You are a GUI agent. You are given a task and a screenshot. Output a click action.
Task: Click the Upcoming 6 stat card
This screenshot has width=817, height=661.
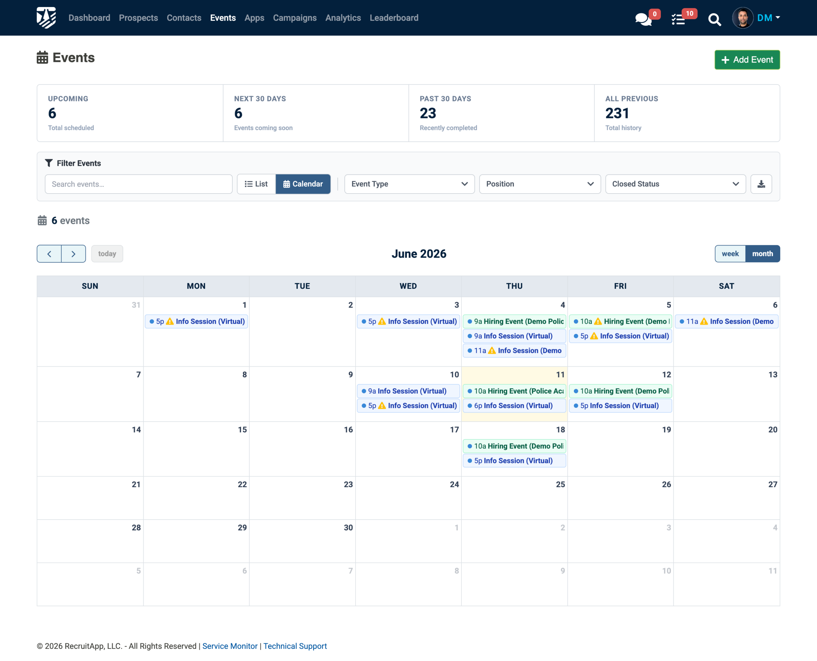(x=130, y=113)
